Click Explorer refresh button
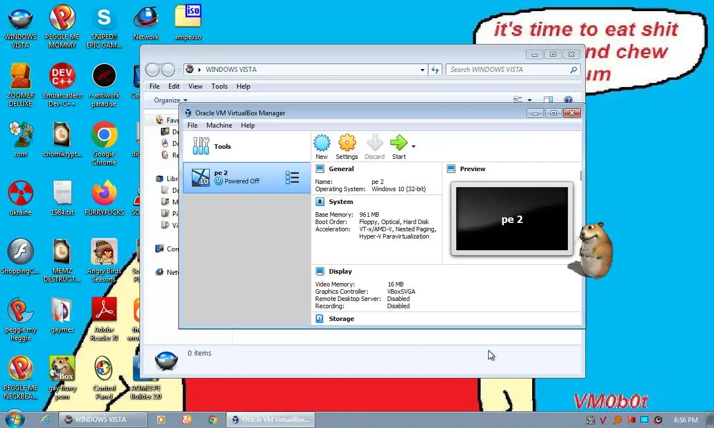This screenshot has height=428, width=714. coord(435,70)
